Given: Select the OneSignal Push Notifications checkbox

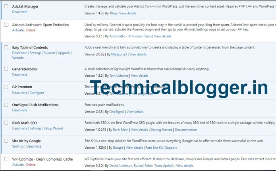Looking at the screenshot, I should 6,105.
